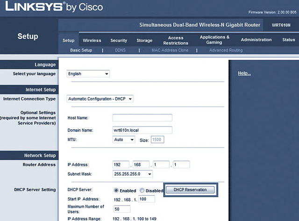Click the third IP Address octet field
The image size is (299, 221).
coord(161,164)
